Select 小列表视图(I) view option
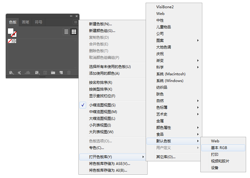The height and width of the screenshot is (178, 250). [x=113, y=125]
